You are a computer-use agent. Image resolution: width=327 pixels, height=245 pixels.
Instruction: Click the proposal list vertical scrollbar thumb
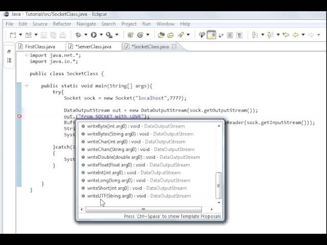pyautogui.click(x=219, y=185)
